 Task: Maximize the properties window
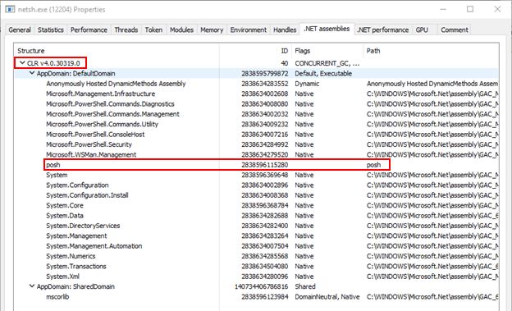coord(470,9)
